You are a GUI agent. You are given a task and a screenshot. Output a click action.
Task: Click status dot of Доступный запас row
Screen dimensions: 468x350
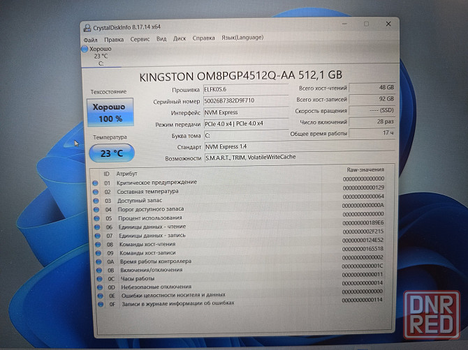(96, 201)
